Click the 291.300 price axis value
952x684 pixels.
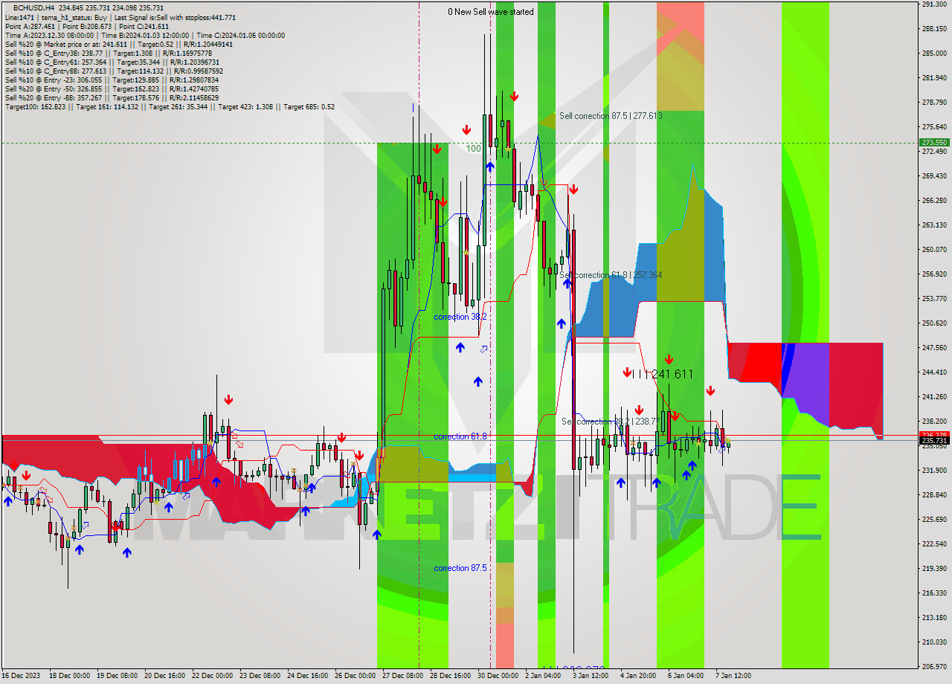coord(934,4)
